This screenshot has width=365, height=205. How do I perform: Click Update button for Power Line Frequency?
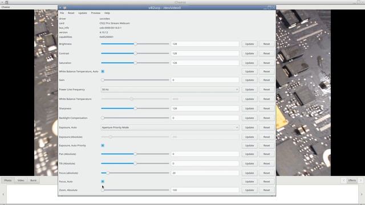pos(249,89)
